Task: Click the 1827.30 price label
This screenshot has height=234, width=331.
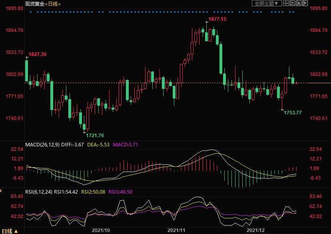Action: (37, 54)
